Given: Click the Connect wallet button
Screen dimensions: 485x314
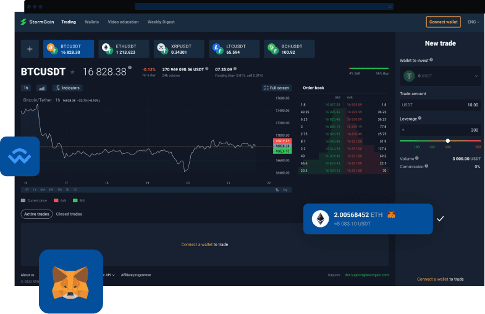Looking at the screenshot, I should coord(443,22).
